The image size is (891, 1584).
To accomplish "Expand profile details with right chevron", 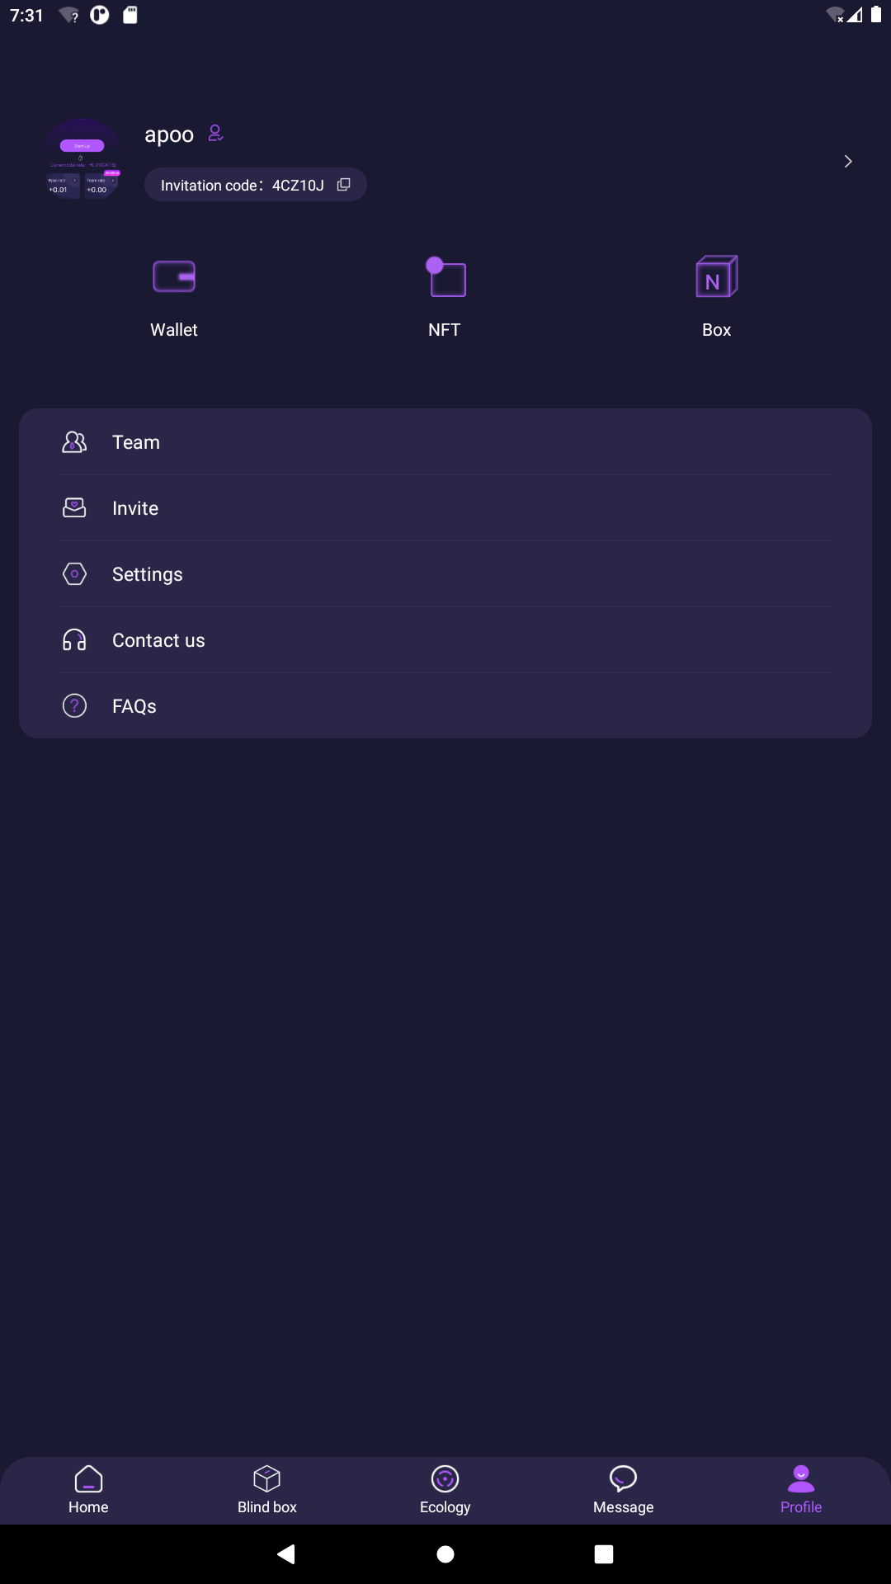I will coord(848,162).
